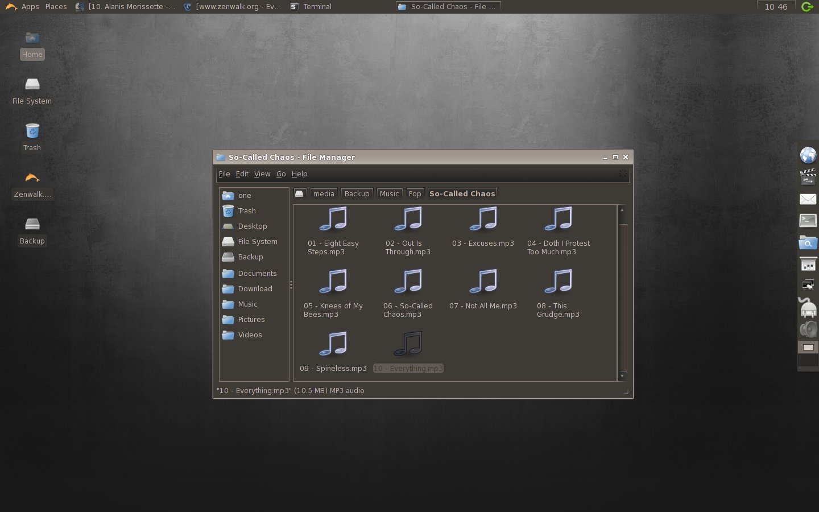The width and height of the screenshot is (819, 512).
Task: Click So-Called Chaos path bar button
Action: 462,193
